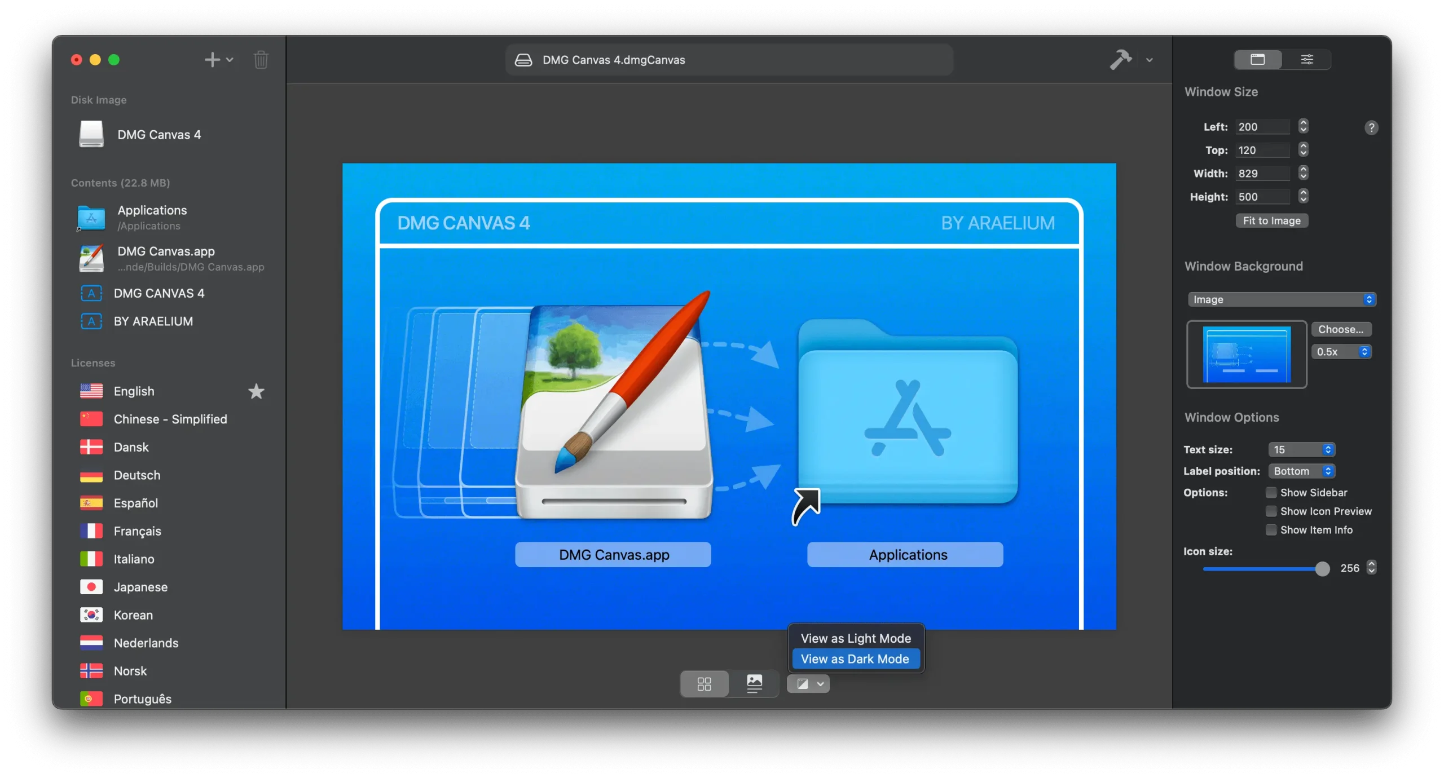Click the Choose... background image button
This screenshot has width=1444, height=778.
(x=1340, y=329)
